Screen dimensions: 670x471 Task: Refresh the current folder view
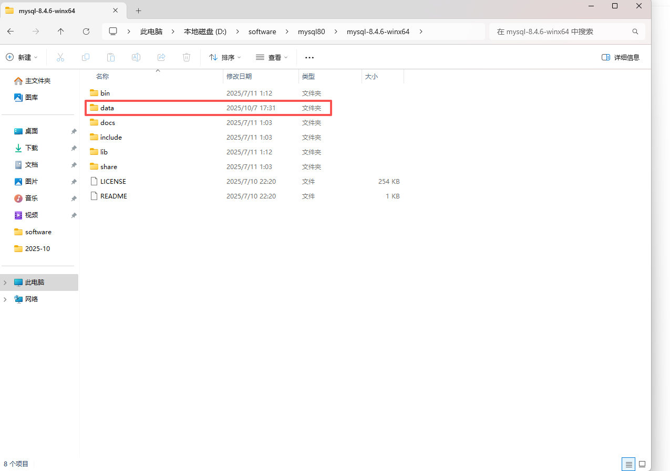(x=86, y=32)
